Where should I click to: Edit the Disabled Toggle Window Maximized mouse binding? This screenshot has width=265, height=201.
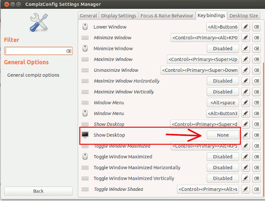246,156
